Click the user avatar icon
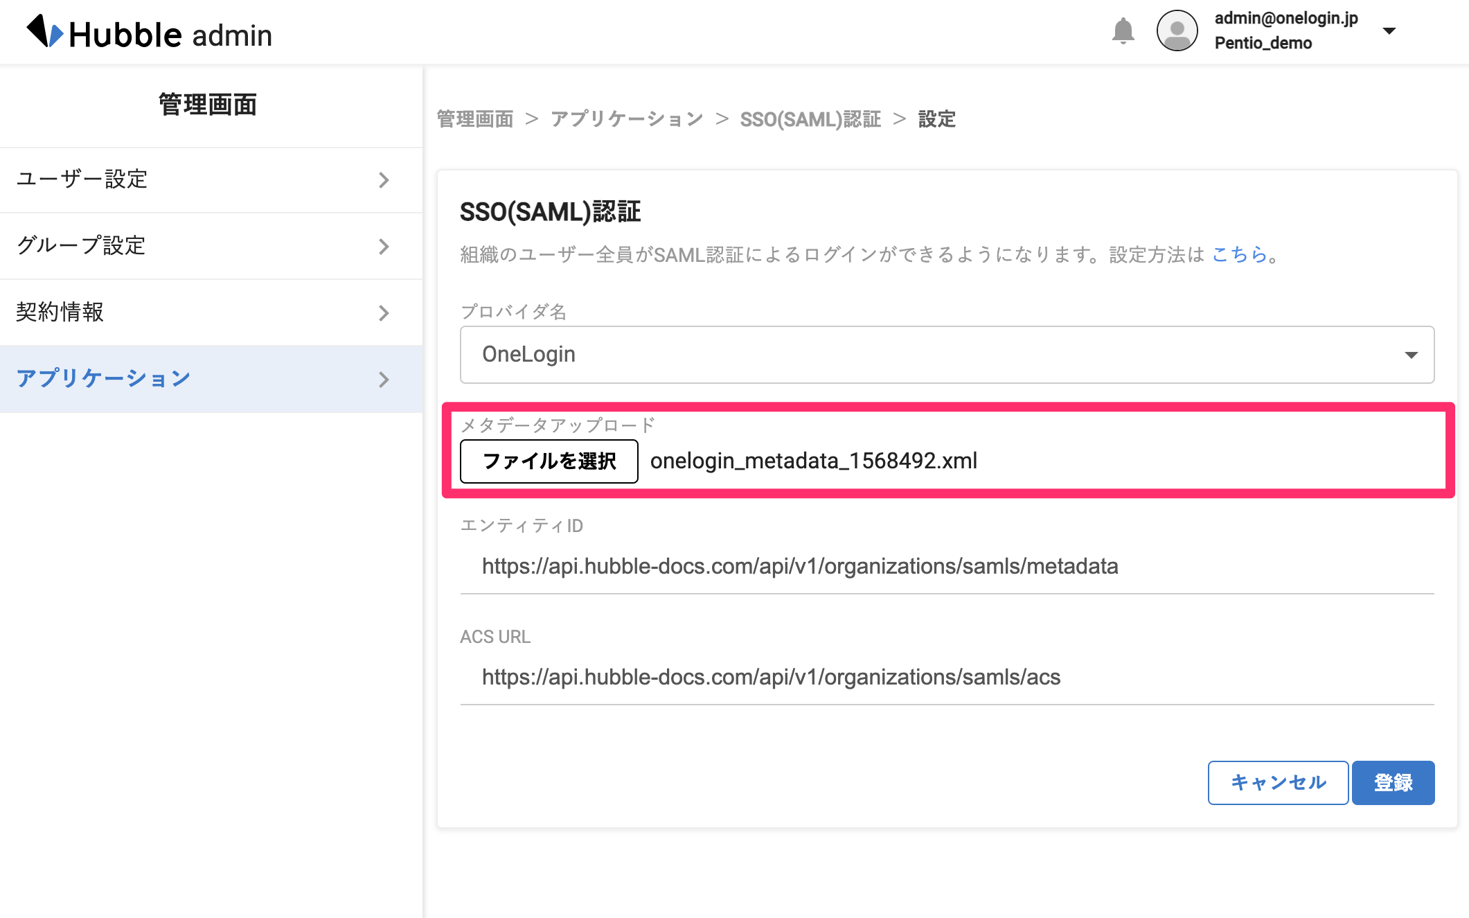Image resolution: width=1469 pixels, height=918 pixels. pos(1177,31)
